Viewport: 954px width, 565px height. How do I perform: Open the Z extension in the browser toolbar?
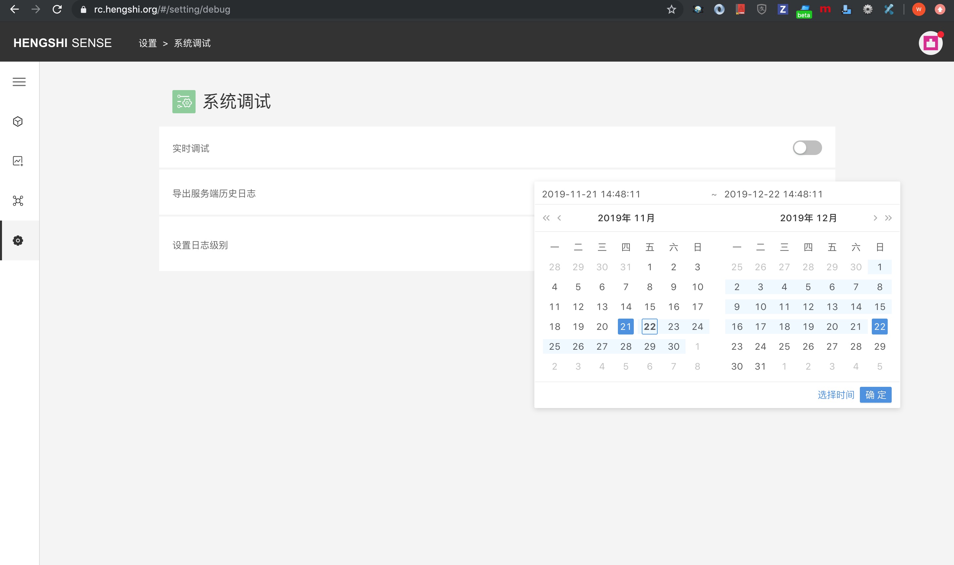pos(783,9)
